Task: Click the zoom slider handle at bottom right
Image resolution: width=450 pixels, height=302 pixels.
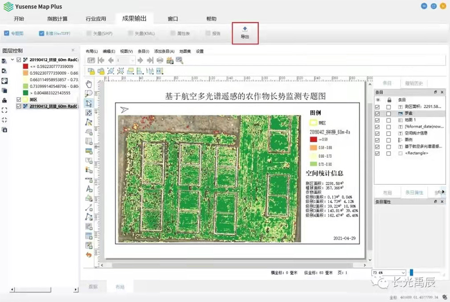Action: tap(411, 272)
